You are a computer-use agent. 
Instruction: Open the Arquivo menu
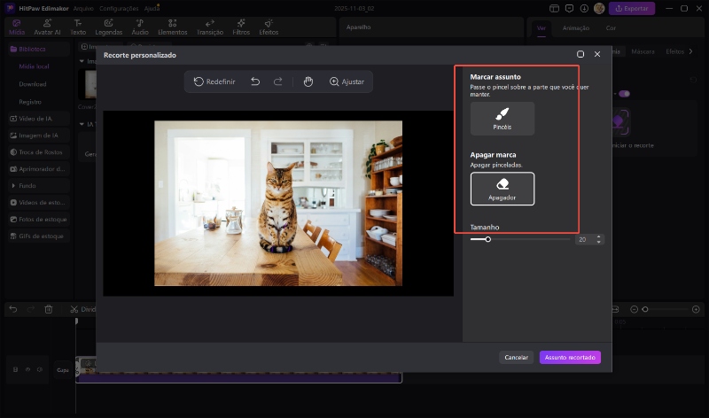point(83,8)
